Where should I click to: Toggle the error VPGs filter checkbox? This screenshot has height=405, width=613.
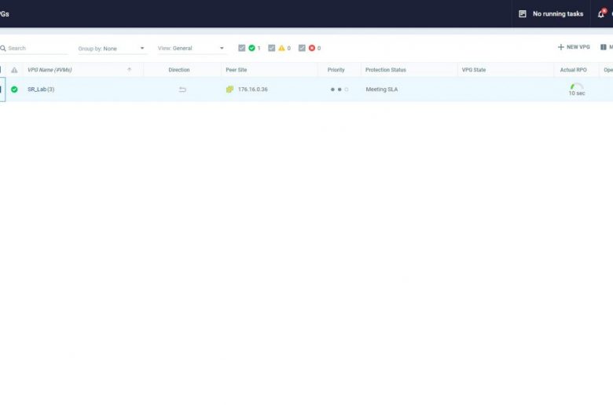[302, 48]
